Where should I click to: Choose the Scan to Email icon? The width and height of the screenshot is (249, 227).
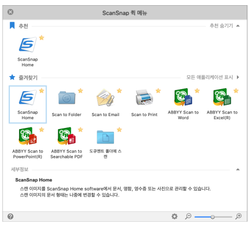(x=106, y=97)
